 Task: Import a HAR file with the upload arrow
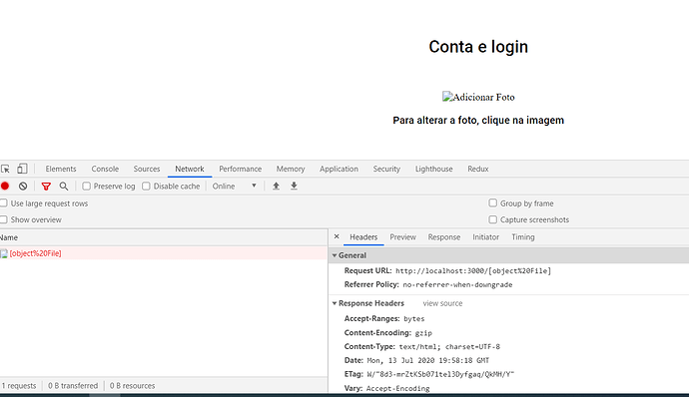coord(276,187)
